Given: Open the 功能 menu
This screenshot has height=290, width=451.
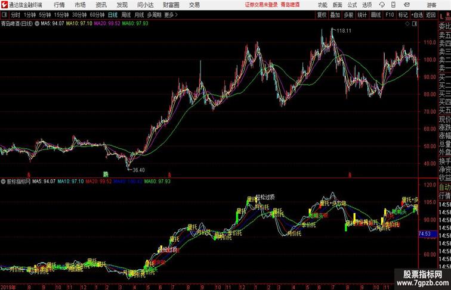Looking at the screenshot, I should [x=322, y=5].
